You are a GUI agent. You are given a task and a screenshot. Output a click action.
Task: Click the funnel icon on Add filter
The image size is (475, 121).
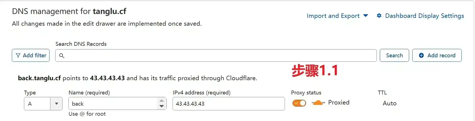pyautogui.click(x=18, y=55)
